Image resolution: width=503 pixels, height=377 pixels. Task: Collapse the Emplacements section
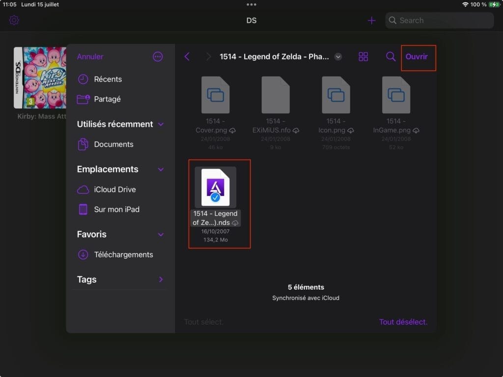tap(161, 169)
